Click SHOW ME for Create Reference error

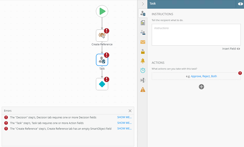[124, 128]
